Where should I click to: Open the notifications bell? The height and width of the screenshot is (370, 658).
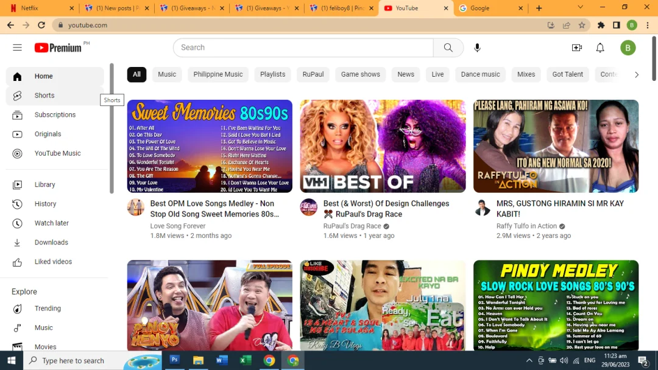[600, 47]
